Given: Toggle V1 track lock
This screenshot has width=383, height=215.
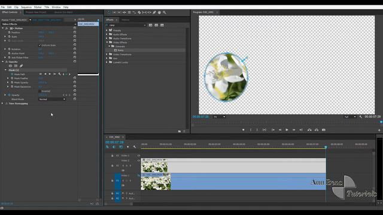Looking at the screenshot, I should pyautogui.click(x=113, y=180).
